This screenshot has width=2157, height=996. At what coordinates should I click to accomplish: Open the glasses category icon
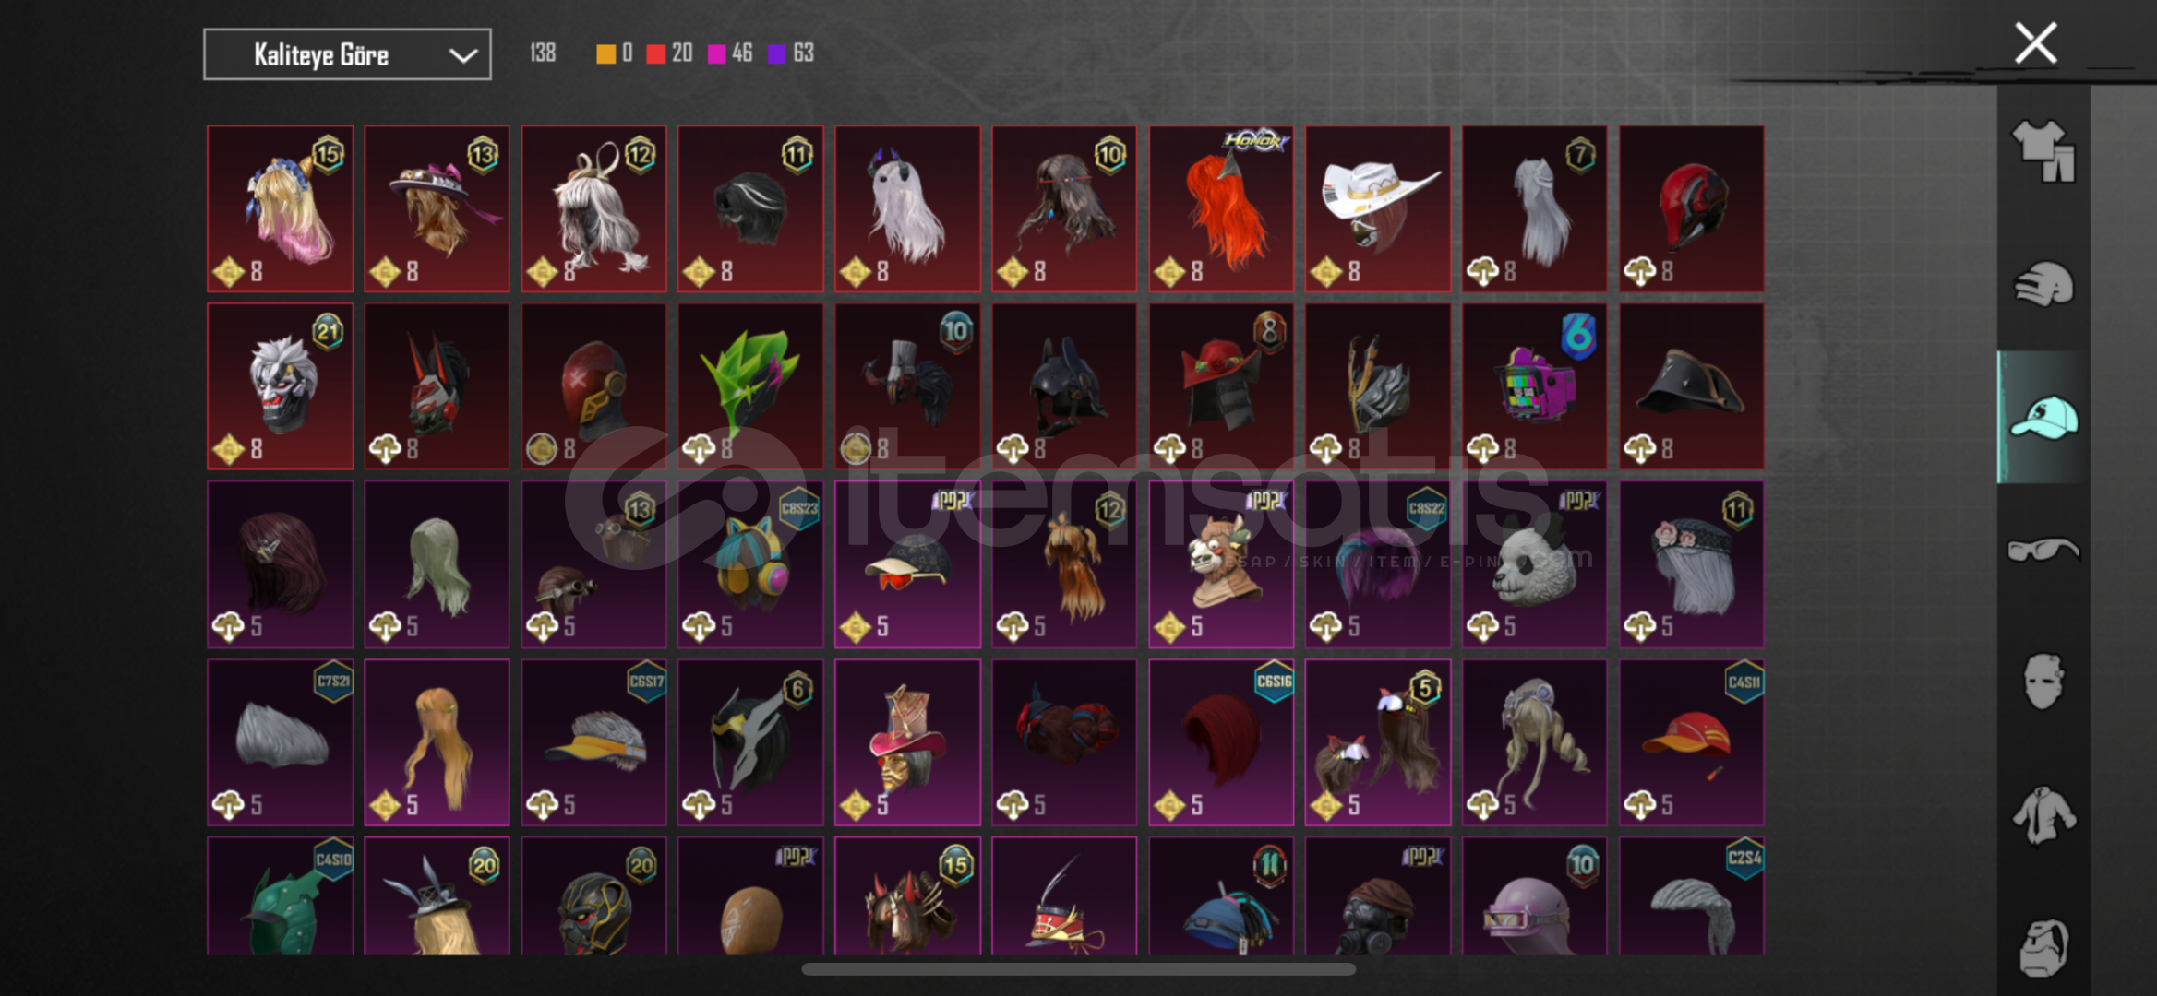click(x=2043, y=550)
